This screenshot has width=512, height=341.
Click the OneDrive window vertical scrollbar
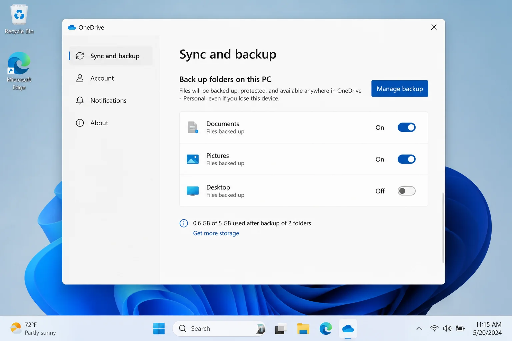point(443,227)
